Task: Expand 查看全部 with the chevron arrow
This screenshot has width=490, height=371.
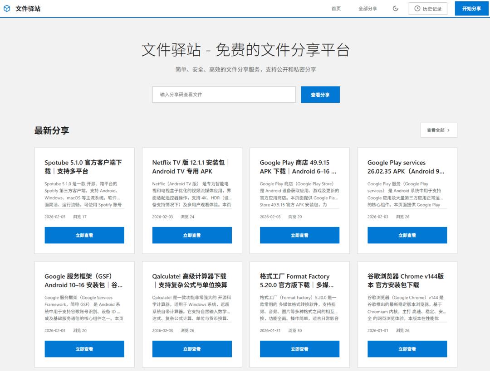Action: 438,130
